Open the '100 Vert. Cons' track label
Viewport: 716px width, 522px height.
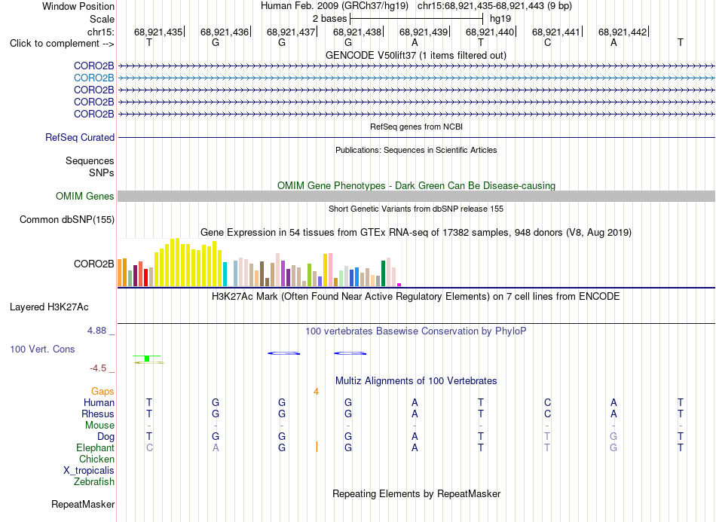tap(42, 349)
